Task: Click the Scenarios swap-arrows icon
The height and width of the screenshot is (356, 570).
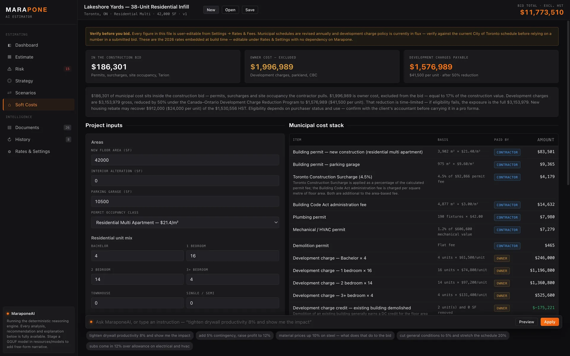Action: coord(9,93)
